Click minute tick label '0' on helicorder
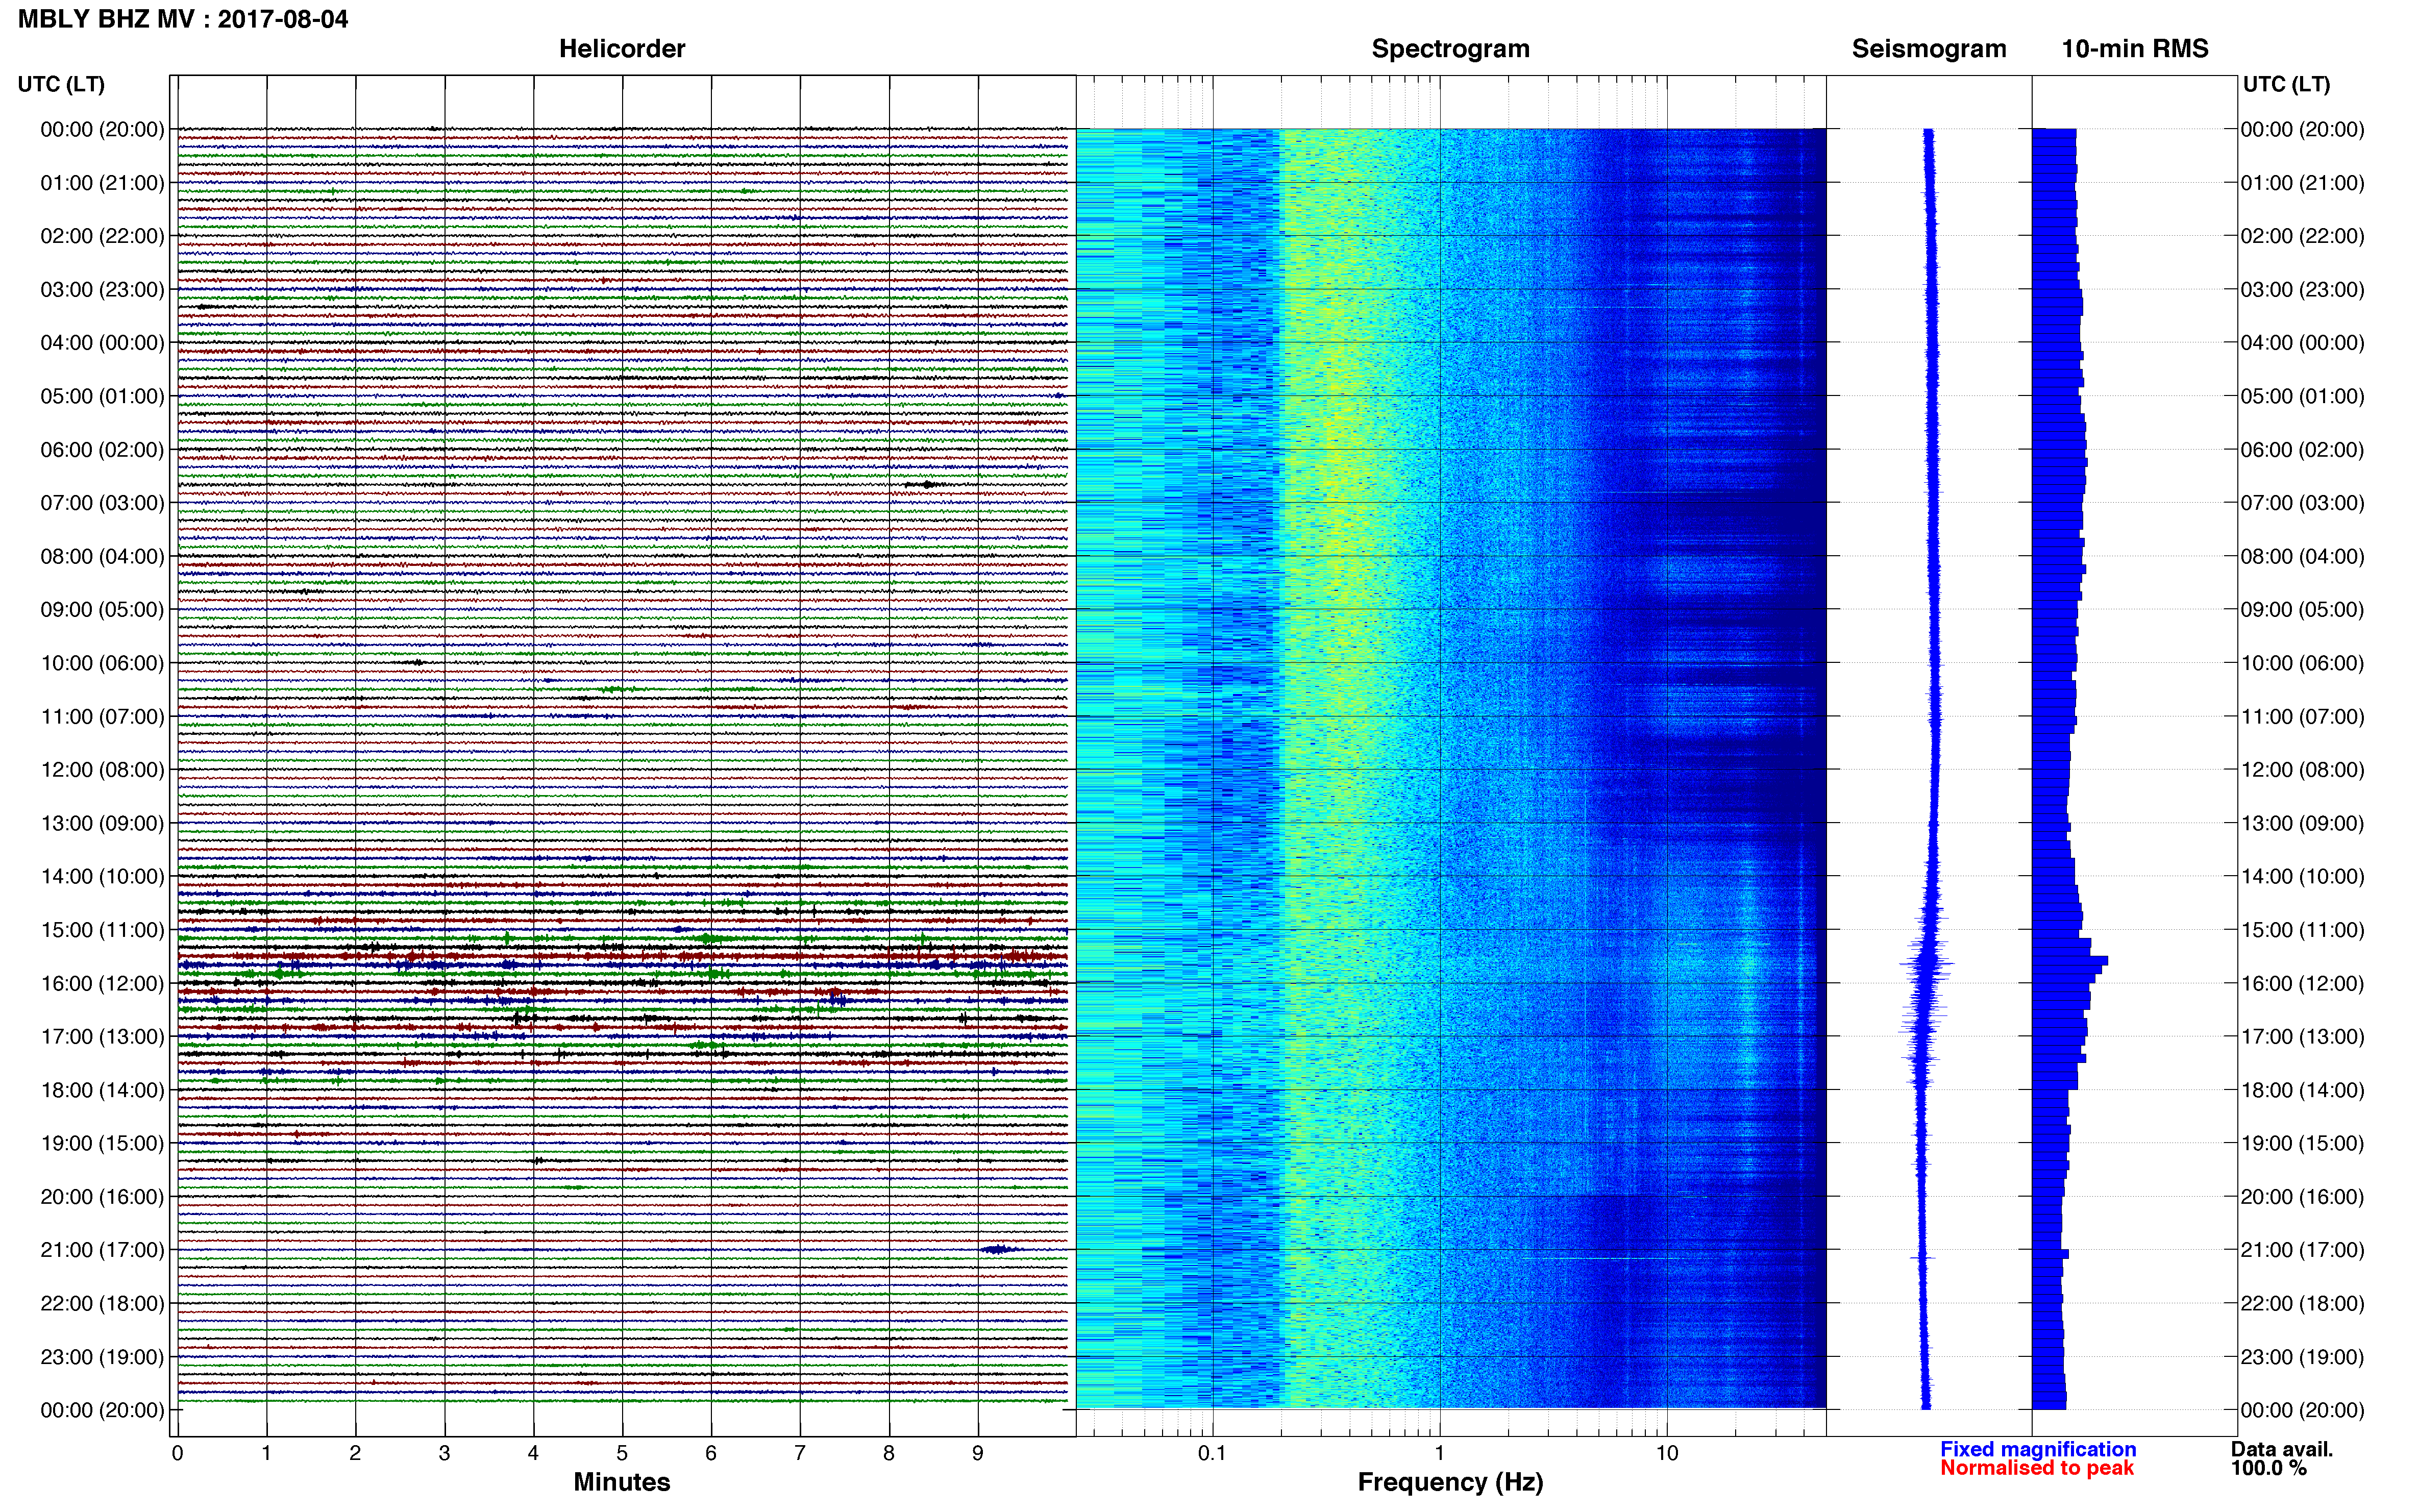Viewport: 2419px width, 1512px height. click(x=177, y=1453)
